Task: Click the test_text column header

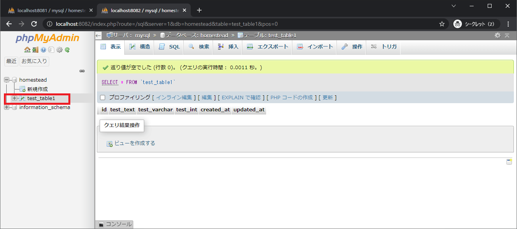Action: [122, 110]
